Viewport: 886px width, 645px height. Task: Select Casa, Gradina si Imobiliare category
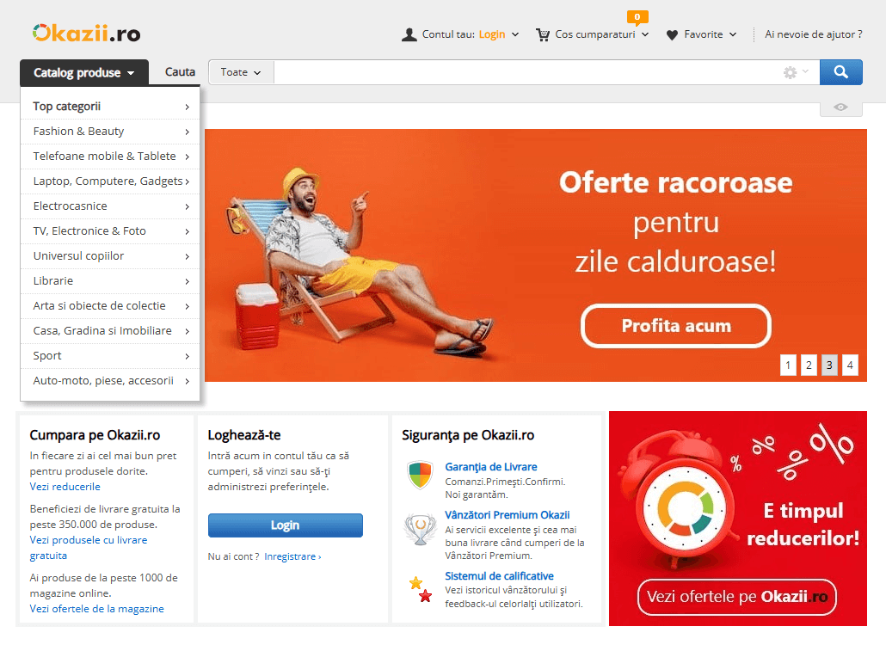pyautogui.click(x=110, y=330)
